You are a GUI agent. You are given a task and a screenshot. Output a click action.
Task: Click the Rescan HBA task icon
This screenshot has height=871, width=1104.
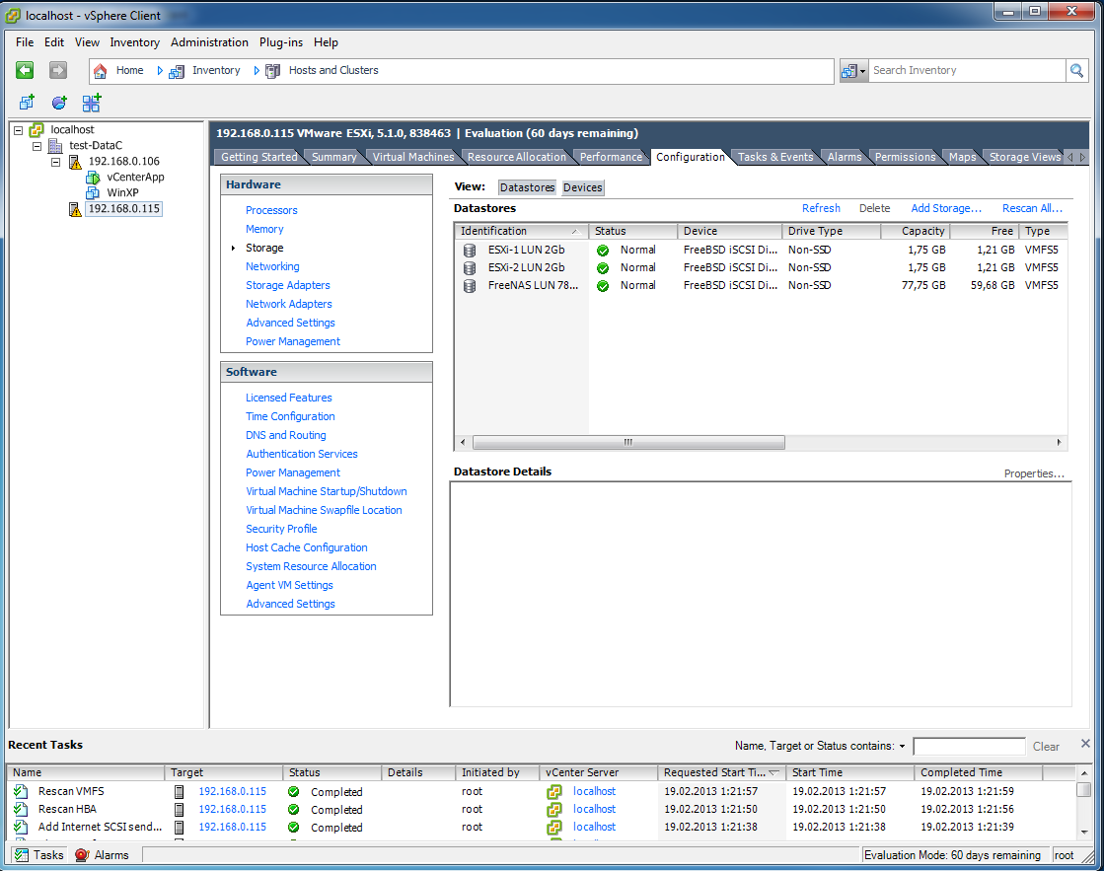click(x=21, y=809)
